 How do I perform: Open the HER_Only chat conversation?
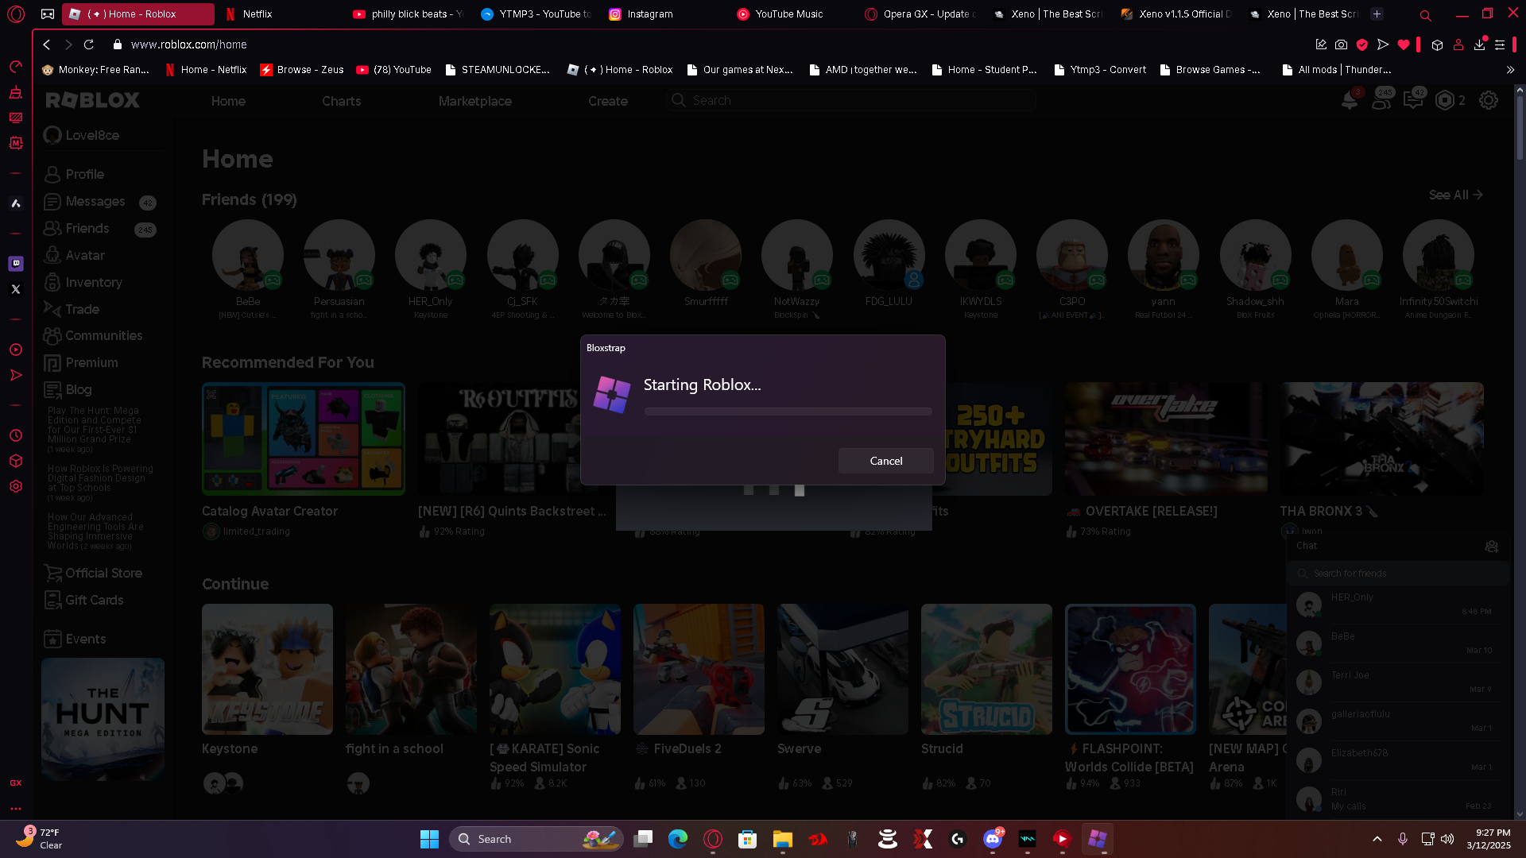point(1397,604)
